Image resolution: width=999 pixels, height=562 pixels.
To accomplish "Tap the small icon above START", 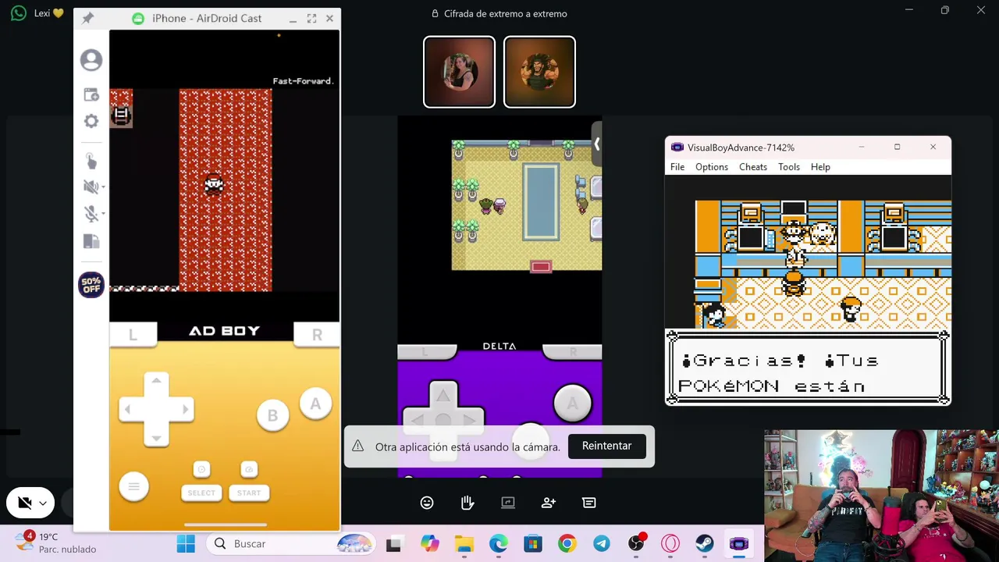I will 249,469.
